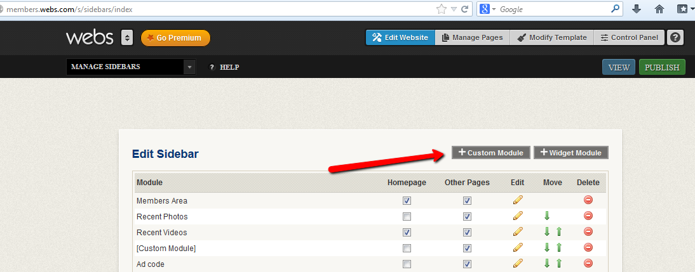Click the help question mark icon in top bar
The height and width of the screenshot is (272, 695).
coord(676,37)
